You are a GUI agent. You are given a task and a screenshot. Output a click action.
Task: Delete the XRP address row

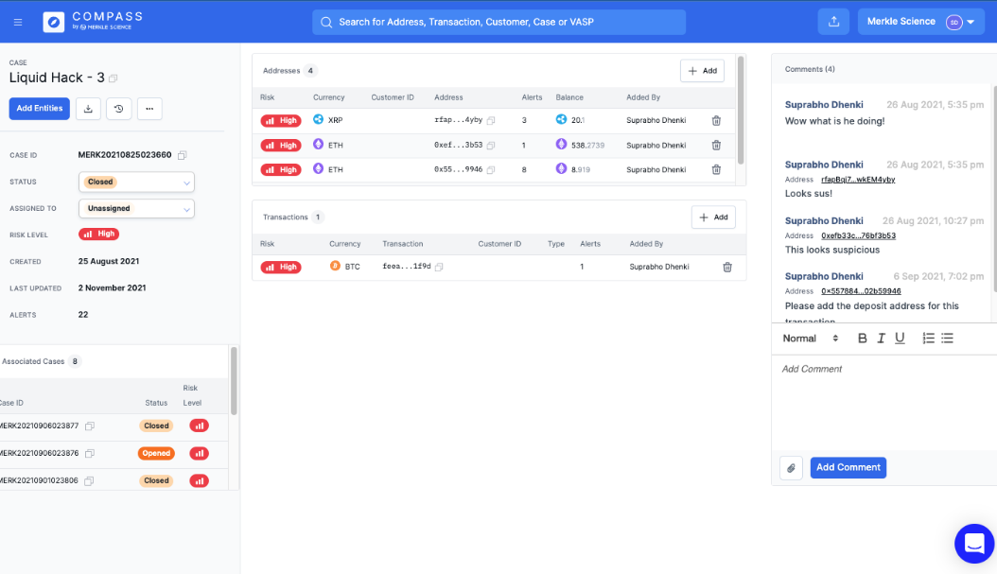[x=716, y=120]
